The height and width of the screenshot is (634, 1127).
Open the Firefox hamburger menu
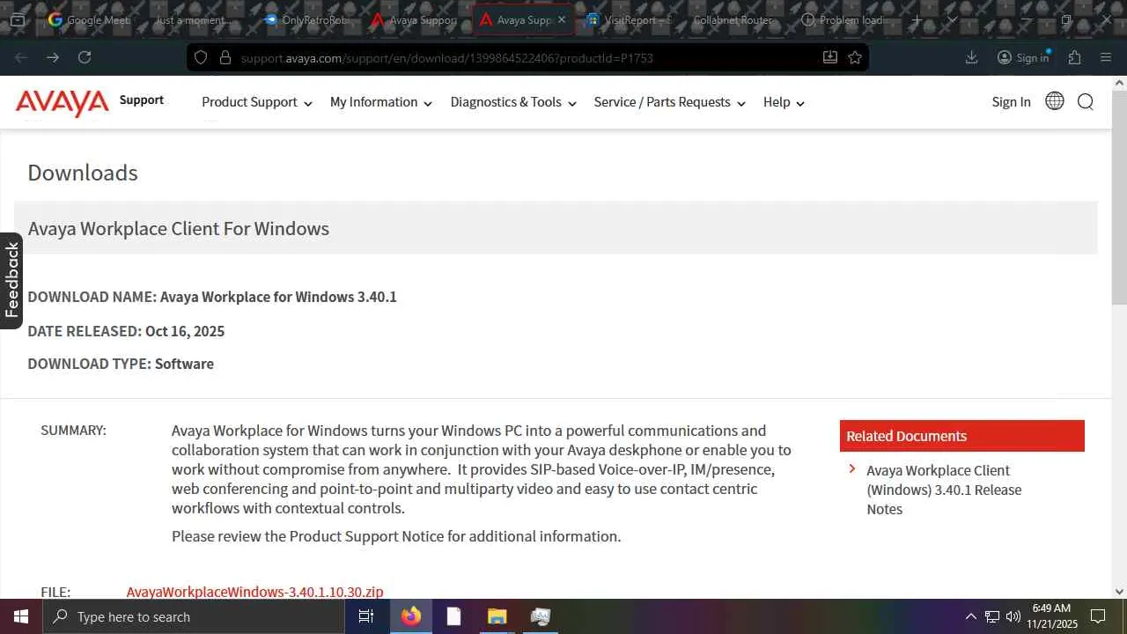click(1106, 57)
